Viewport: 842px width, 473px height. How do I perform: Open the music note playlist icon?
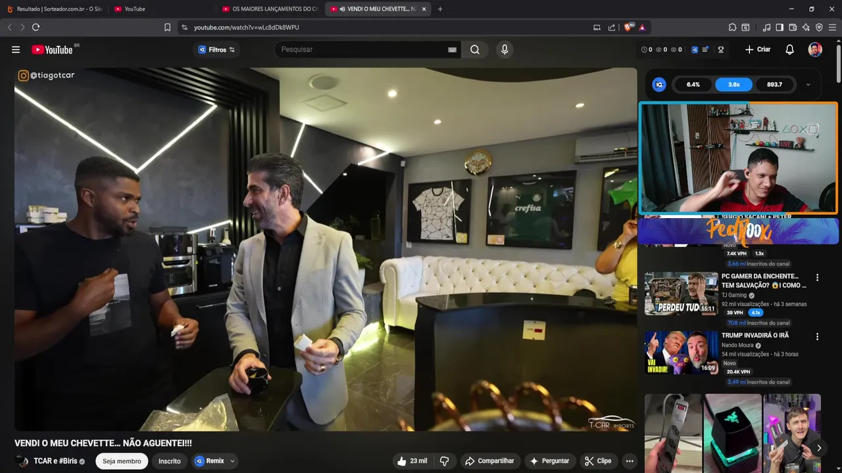[x=766, y=27]
